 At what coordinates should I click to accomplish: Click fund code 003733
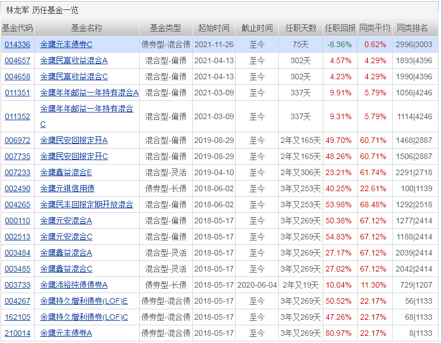[17, 285]
